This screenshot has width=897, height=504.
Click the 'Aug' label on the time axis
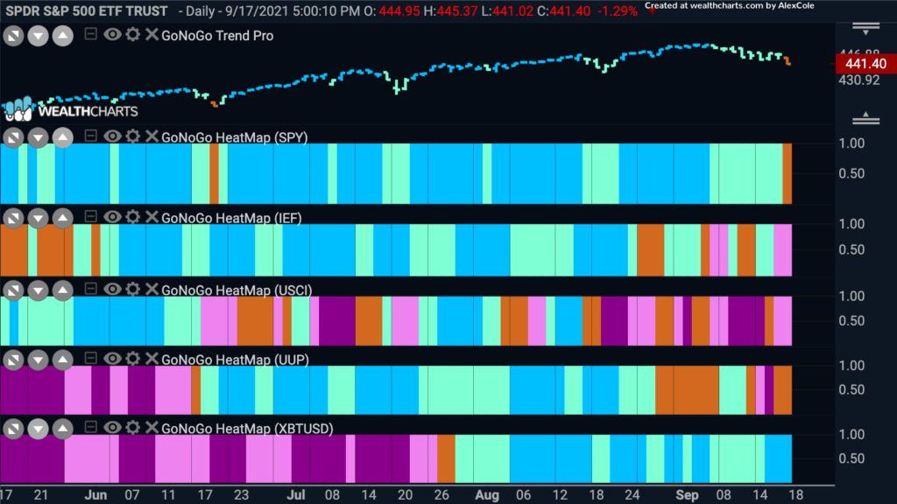click(487, 495)
